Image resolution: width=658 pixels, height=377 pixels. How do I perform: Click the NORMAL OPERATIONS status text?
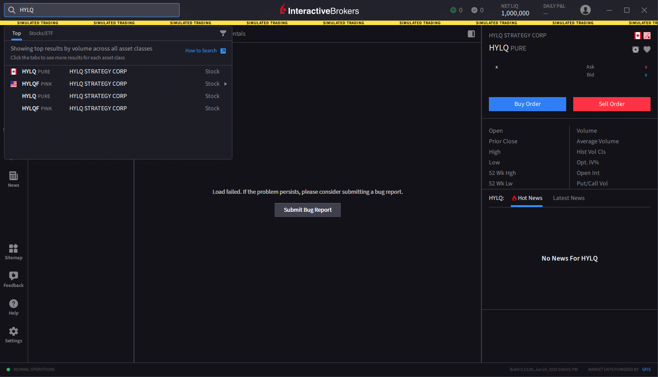coord(34,370)
